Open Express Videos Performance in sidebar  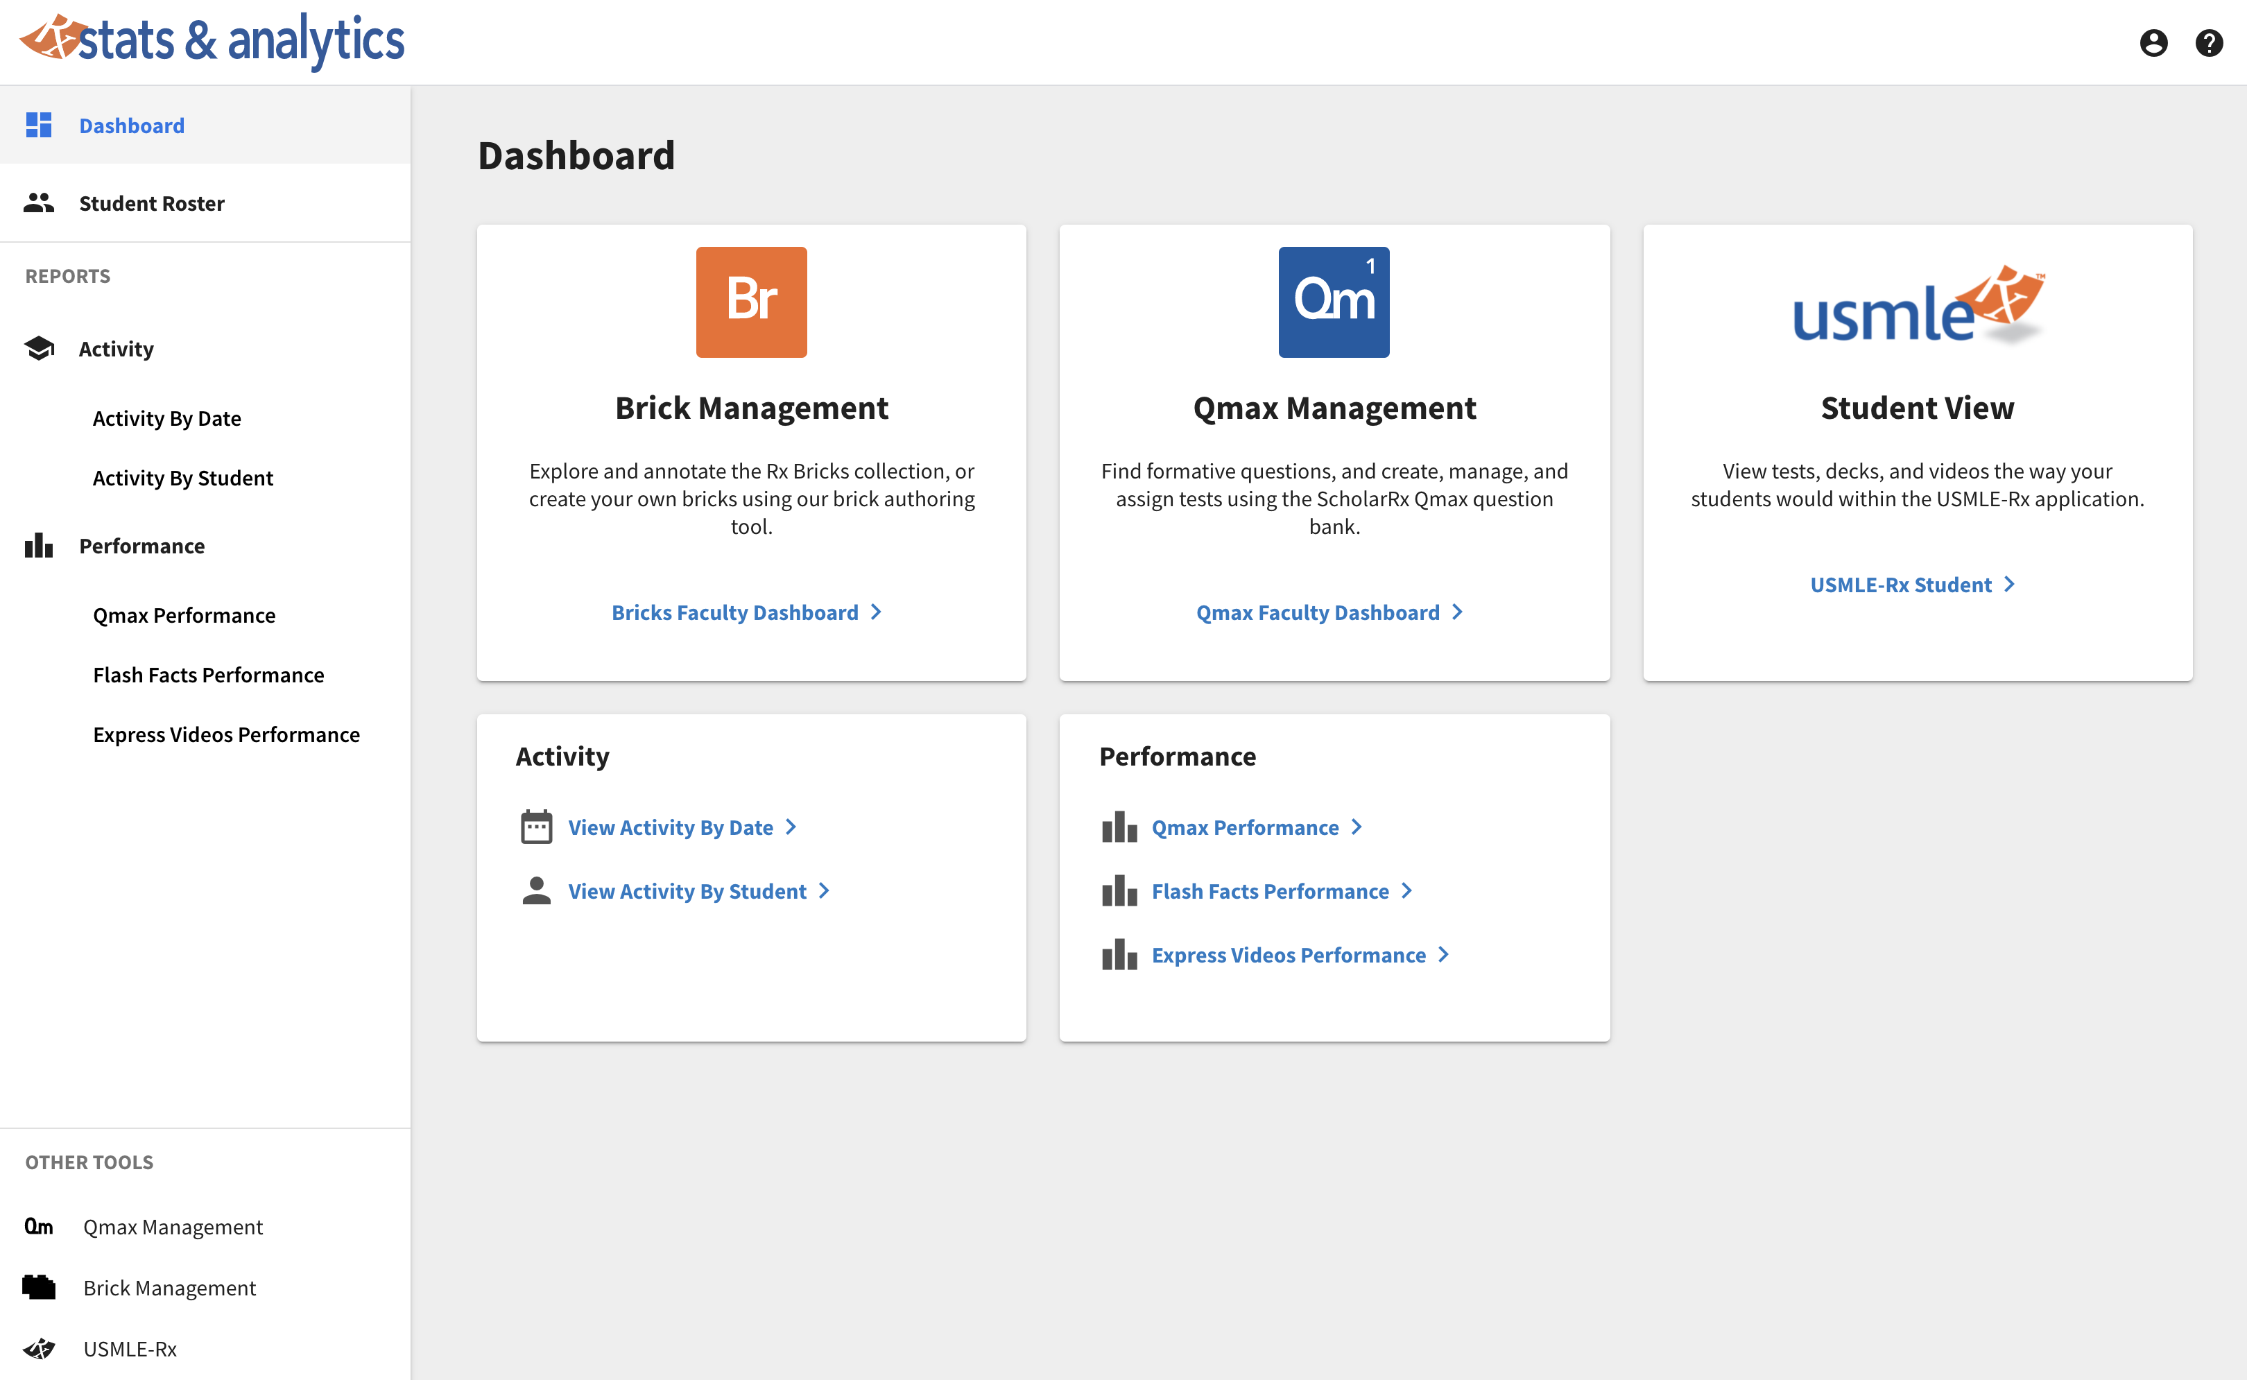[x=226, y=734]
